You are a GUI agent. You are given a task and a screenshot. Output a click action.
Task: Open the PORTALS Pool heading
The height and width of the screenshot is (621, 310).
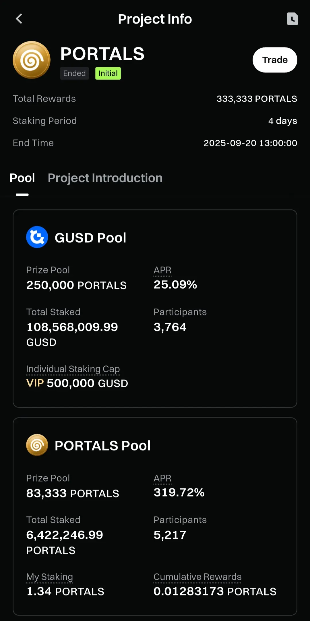pyautogui.click(x=102, y=446)
